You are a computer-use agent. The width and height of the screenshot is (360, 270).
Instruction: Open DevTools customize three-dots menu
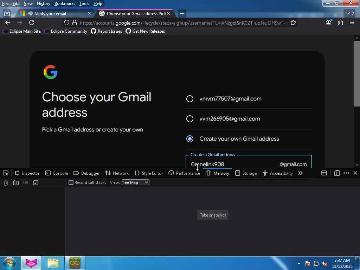(x=346, y=173)
